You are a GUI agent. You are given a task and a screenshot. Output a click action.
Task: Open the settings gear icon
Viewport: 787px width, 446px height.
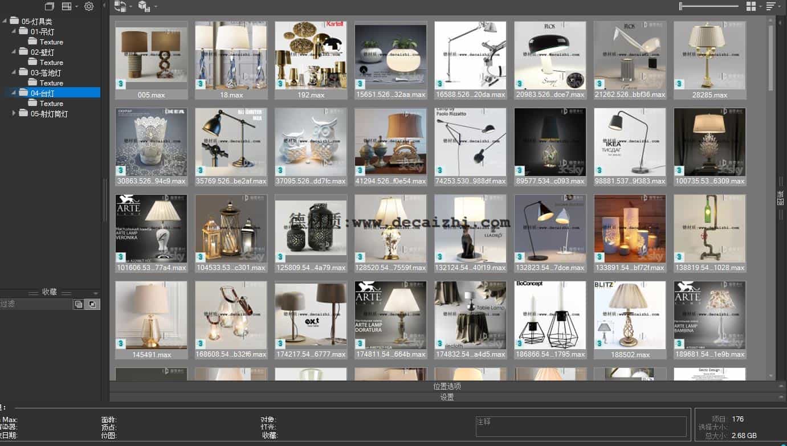(x=88, y=6)
